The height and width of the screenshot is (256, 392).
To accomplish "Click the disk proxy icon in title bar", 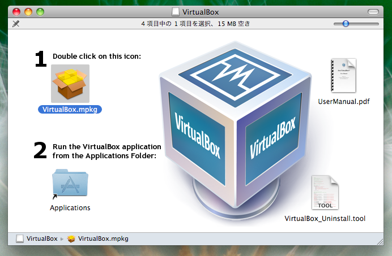I will point(176,11).
